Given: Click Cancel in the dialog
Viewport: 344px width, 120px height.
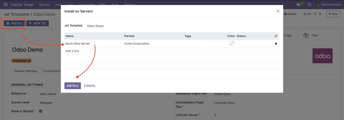Looking at the screenshot, I should tap(90, 86).
